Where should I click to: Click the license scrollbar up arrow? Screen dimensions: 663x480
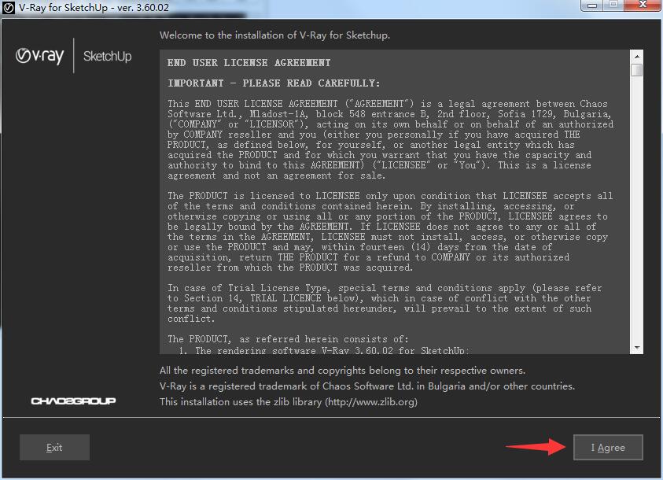(x=636, y=56)
